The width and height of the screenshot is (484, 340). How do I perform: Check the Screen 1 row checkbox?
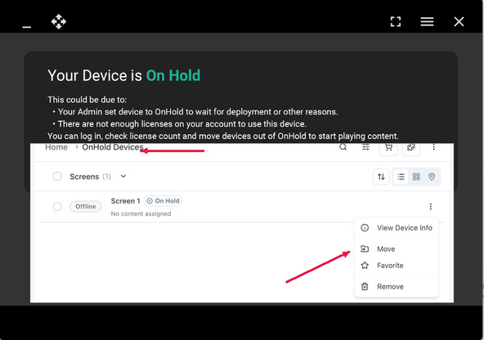(x=57, y=207)
